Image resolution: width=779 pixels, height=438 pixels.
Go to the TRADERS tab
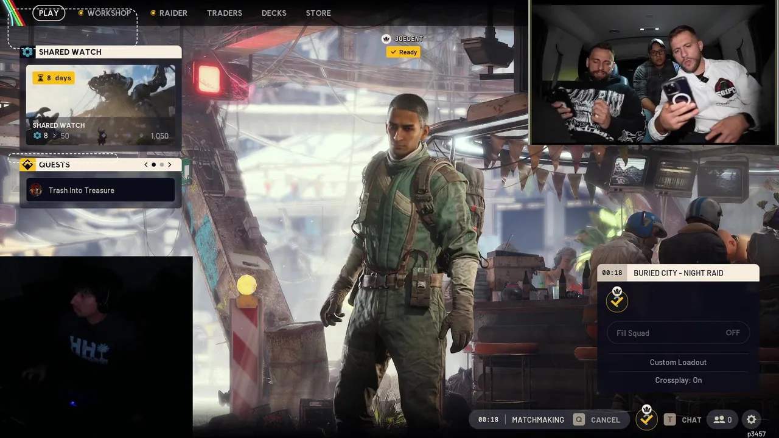tap(225, 13)
